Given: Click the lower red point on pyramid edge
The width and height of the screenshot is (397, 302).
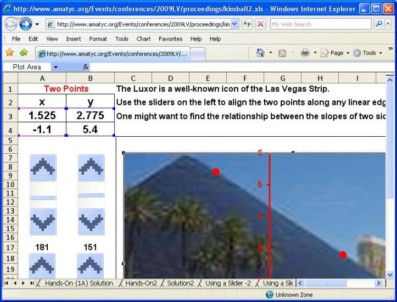Looking at the screenshot, I should 343,255.
